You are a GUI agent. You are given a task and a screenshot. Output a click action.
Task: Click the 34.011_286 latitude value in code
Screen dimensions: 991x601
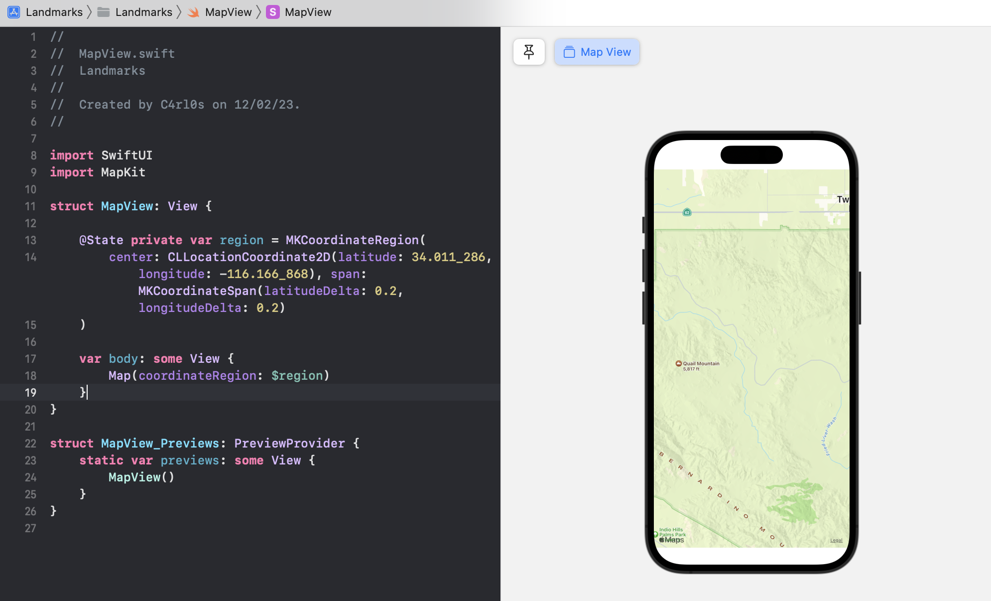click(x=448, y=257)
